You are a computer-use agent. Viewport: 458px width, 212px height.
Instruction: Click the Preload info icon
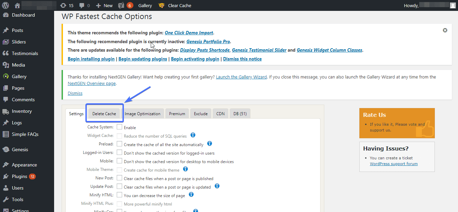coord(210,144)
